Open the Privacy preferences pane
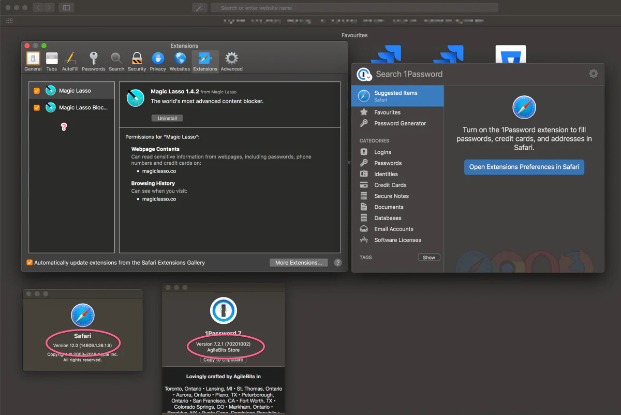621x415 pixels. 158,61
